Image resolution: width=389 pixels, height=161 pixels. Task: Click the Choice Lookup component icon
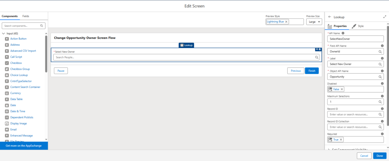(7, 75)
